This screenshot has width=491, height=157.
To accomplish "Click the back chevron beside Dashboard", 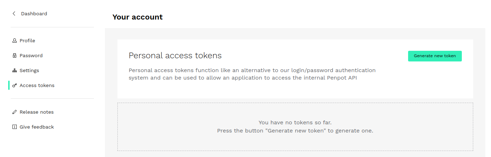I will [x=14, y=13].
